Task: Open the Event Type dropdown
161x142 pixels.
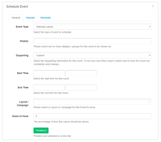Action: pyautogui.click(x=92, y=27)
